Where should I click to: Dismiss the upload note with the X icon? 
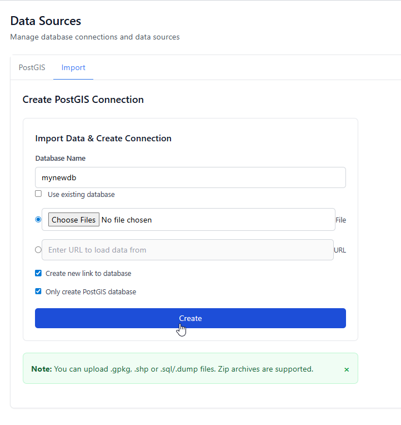pyautogui.click(x=347, y=369)
